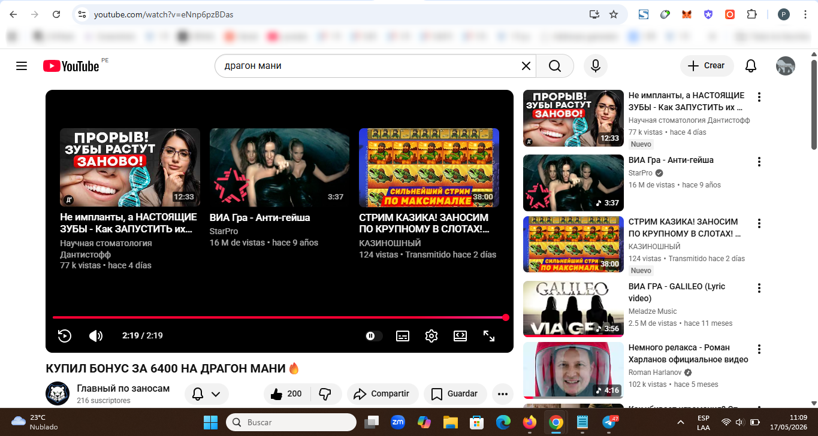
Task: Expand the subscription notification bell dropdown
Action: 207,394
